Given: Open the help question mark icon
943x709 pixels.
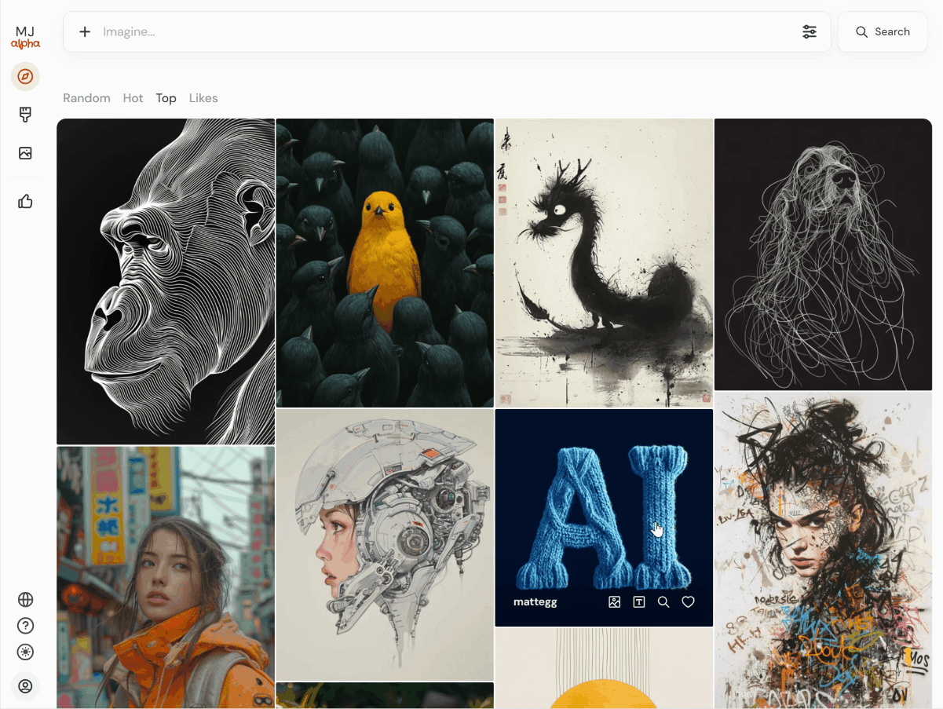Looking at the screenshot, I should pos(25,626).
